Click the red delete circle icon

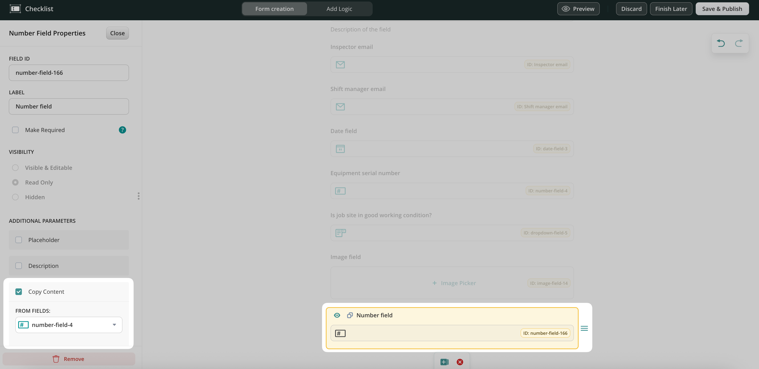(x=460, y=362)
